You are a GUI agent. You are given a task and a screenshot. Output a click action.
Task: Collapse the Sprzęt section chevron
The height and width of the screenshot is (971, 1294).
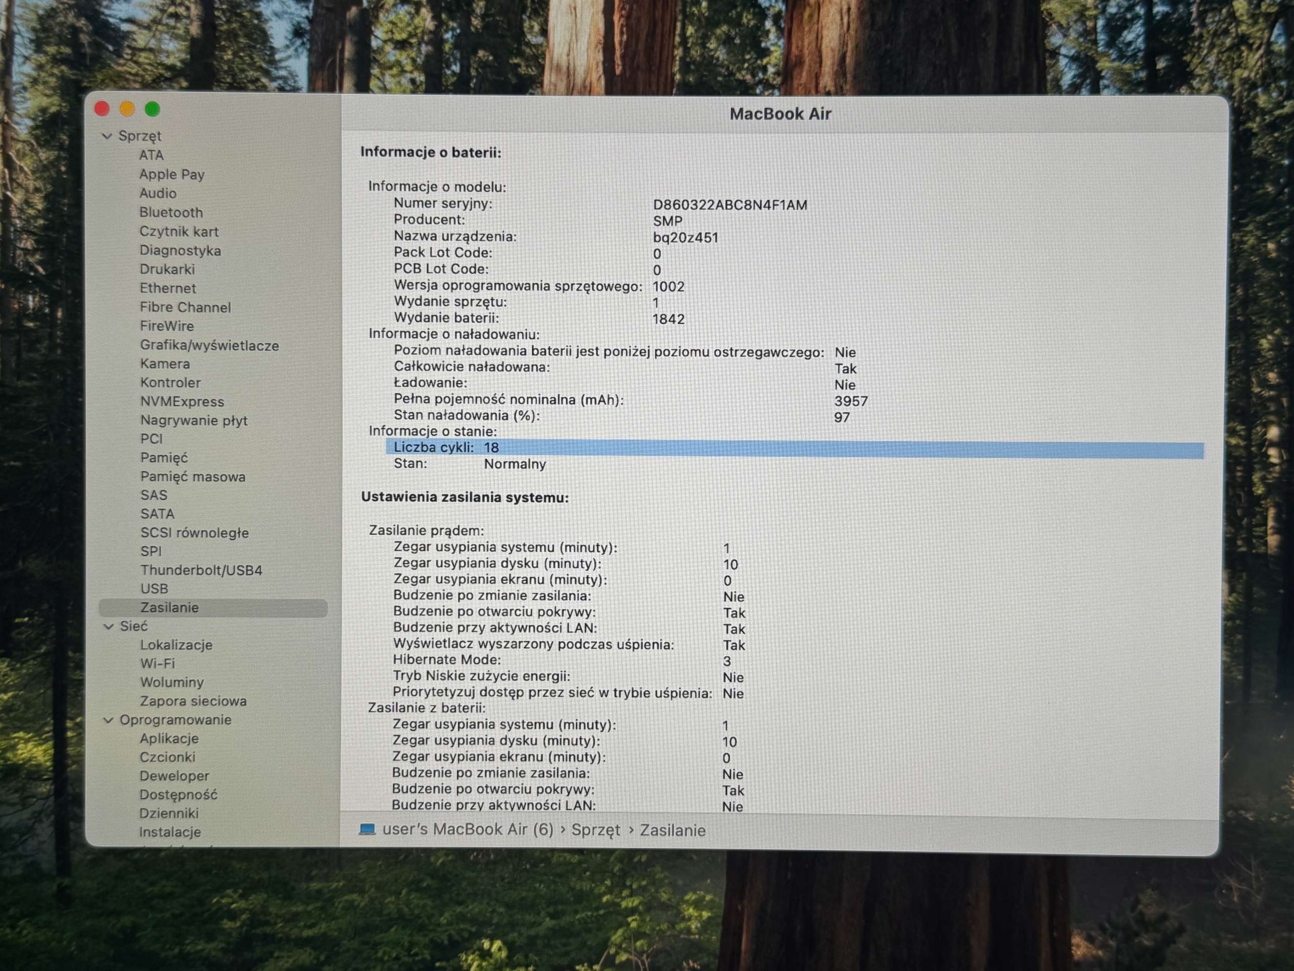tap(107, 137)
